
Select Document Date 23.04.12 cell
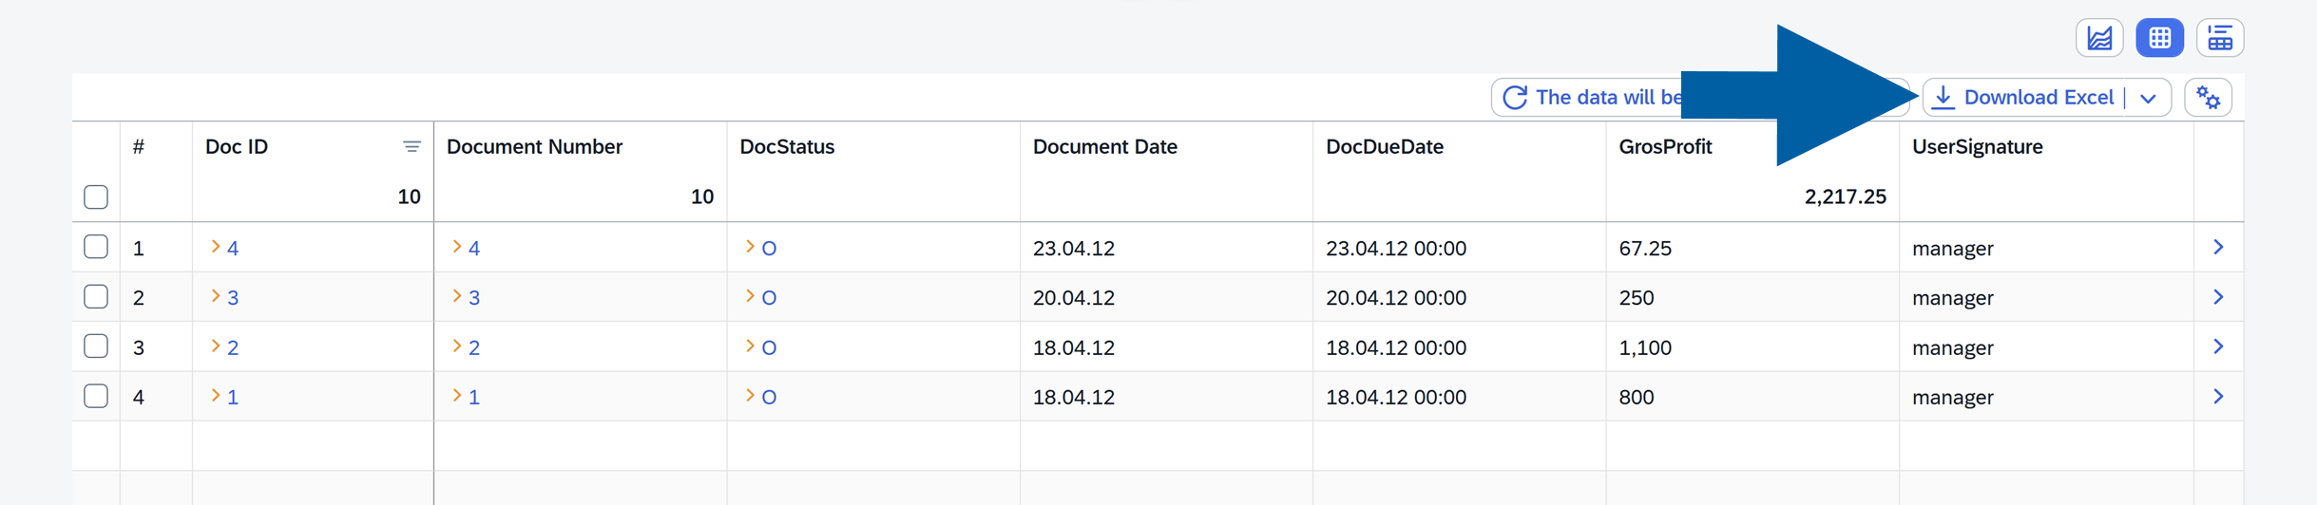tap(1074, 249)
